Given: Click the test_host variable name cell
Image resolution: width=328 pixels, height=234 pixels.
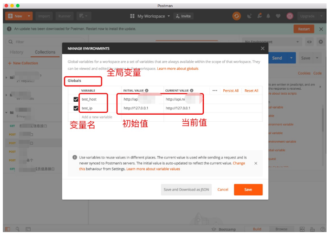Looking at the screenshot, I should pyautogui.click(x=100, y=99).
